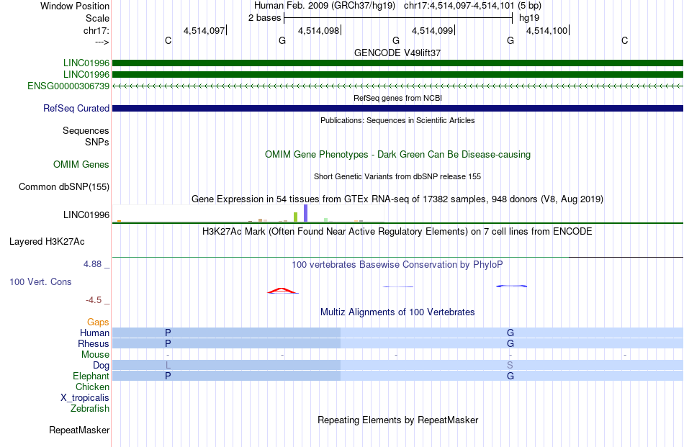Image resolution: width=684 pixels, height=447 pixels.
Task: Click the P amino acid in the Rhesus row
Action: pyautogui.click(x=168, y=343)
